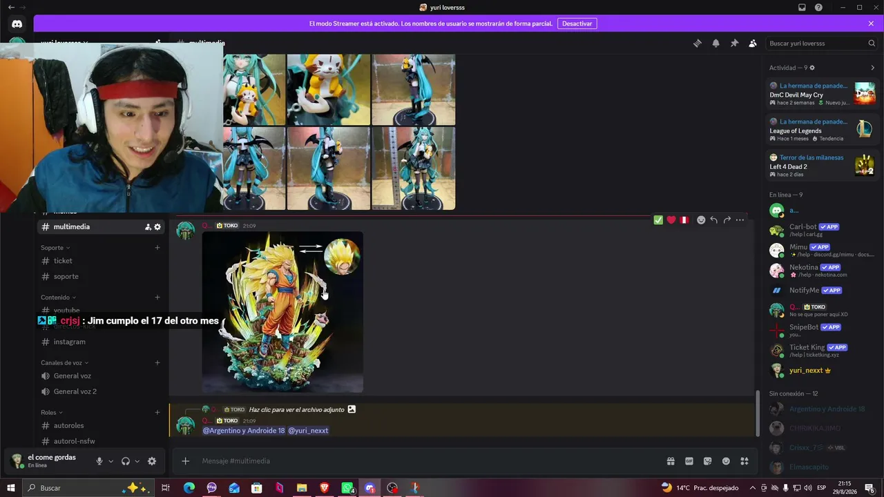Open more message options ellipsis
Screen dimensions: 884x497
[740, 220]
